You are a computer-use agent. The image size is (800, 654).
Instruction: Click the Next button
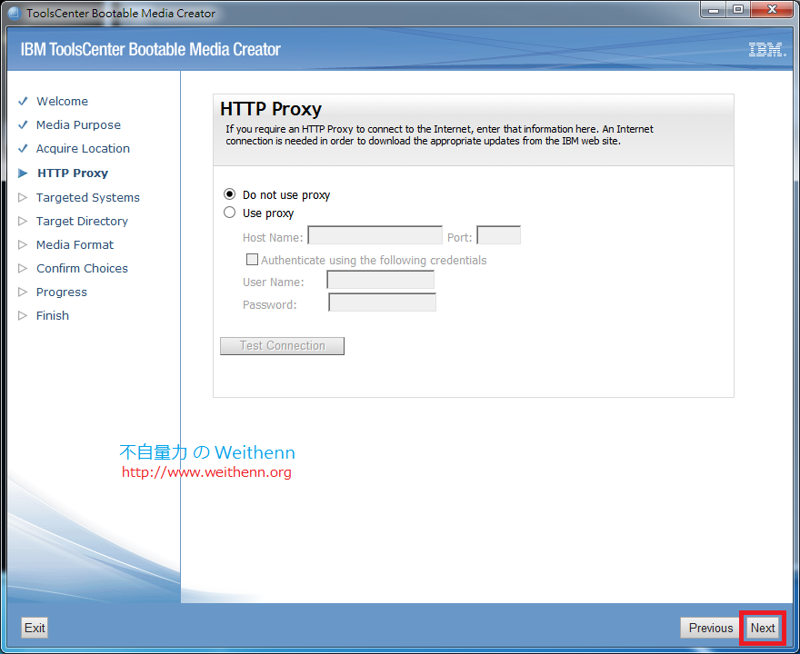pyautogui.click(x=763, y=628)
